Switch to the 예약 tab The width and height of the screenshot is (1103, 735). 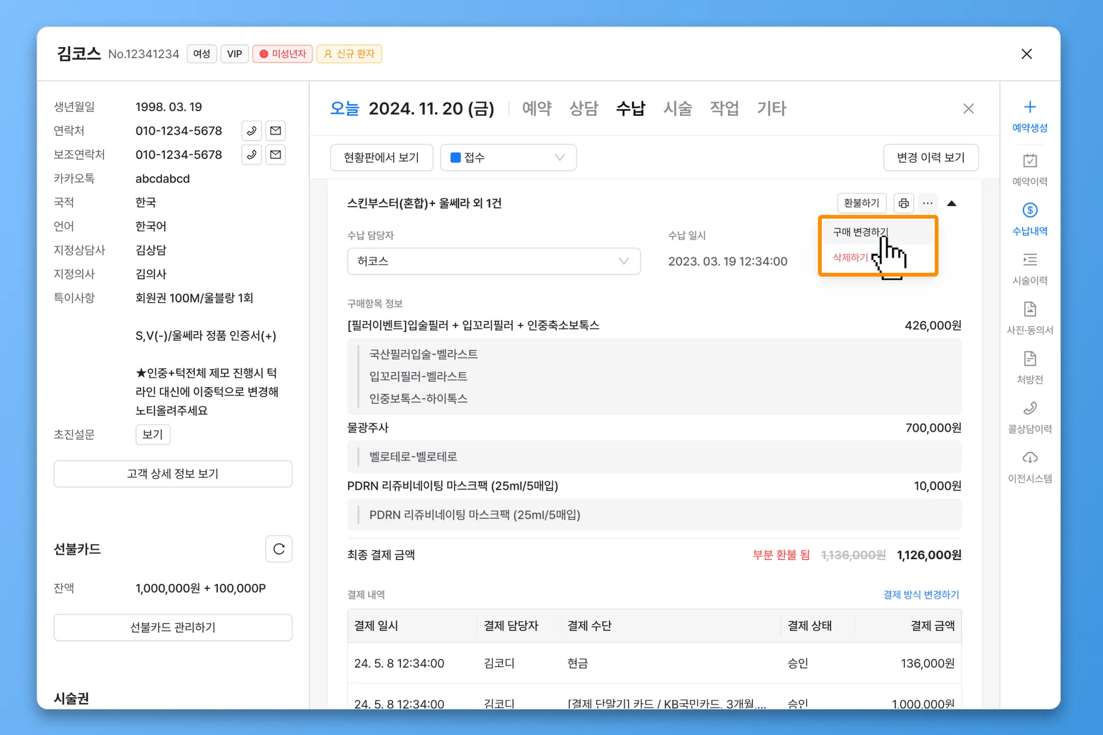coord(536,108)
